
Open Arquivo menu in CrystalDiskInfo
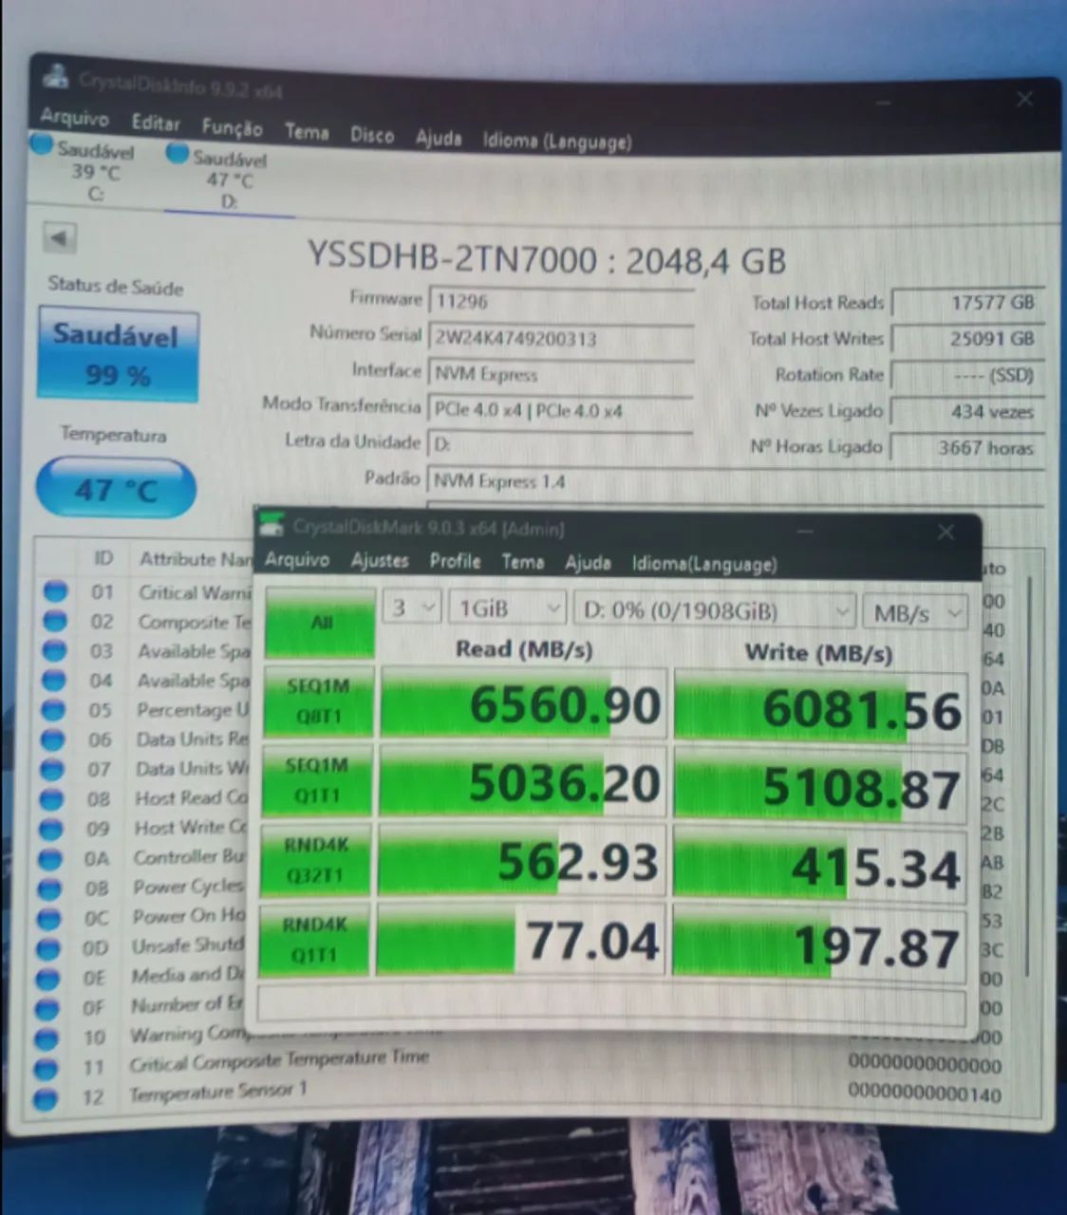coord(74,118)
